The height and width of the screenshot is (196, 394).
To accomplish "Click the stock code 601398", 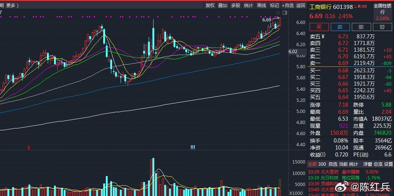I will click(x=343, y=7).
